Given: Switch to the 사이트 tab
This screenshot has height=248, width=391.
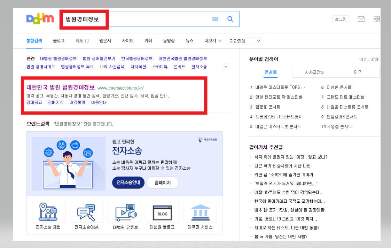Looking at the screenshot, I should 128,41.
